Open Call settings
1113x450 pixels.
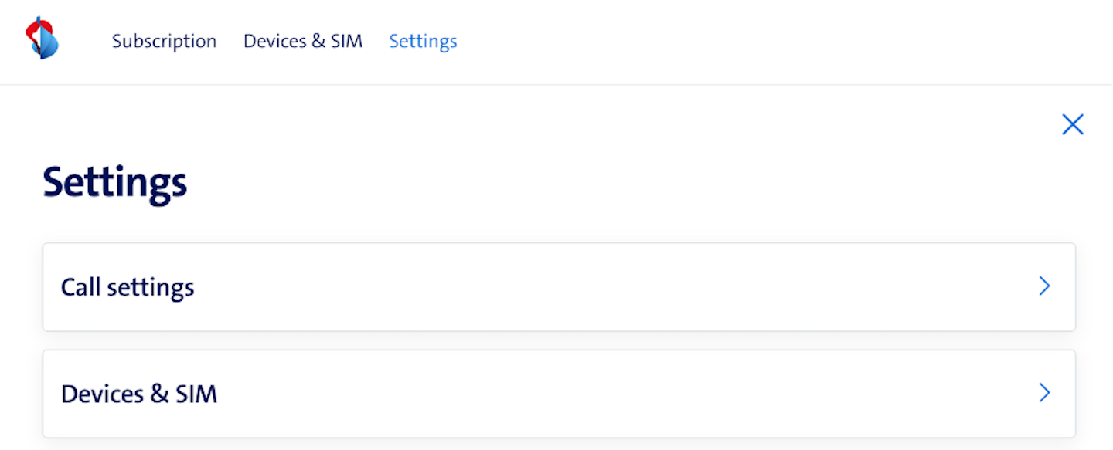point(558,287)
